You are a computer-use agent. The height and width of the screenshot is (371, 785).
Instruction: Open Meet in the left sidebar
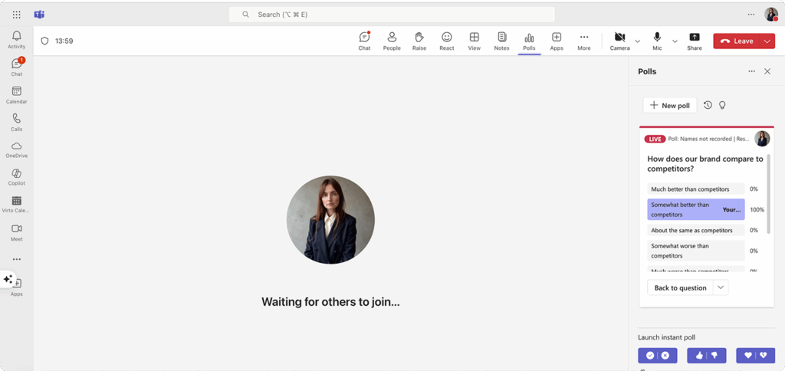pyautogui.click(x=17, y=233)
